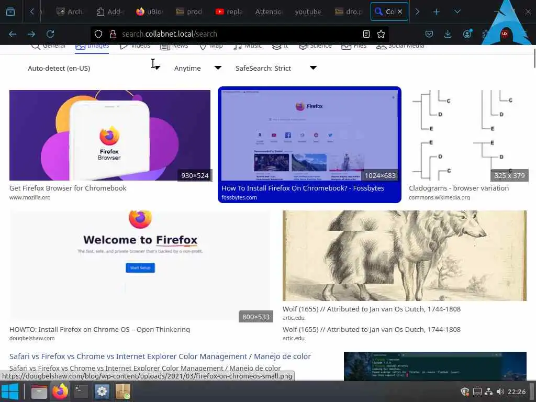This screenshot has height=402, width=536.
Task: Click the page's vertical scrollbar thumb
Action: [534, 59]
